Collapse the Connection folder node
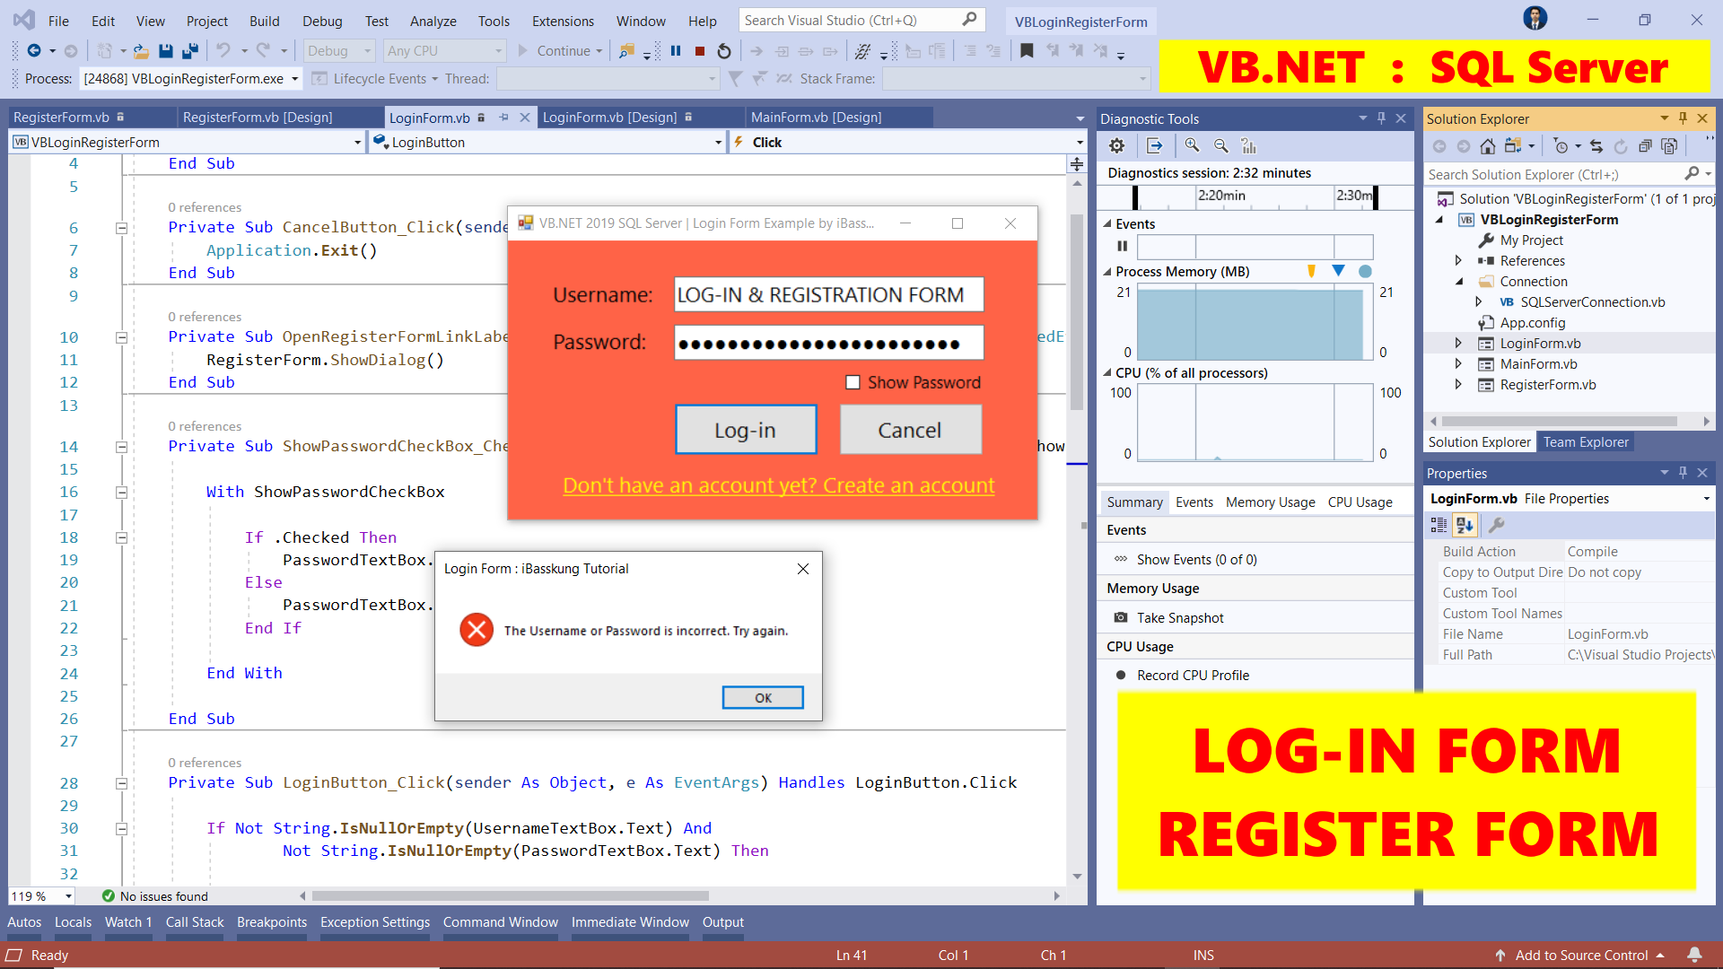The image size is (1723, 969). click(1458, 282)
